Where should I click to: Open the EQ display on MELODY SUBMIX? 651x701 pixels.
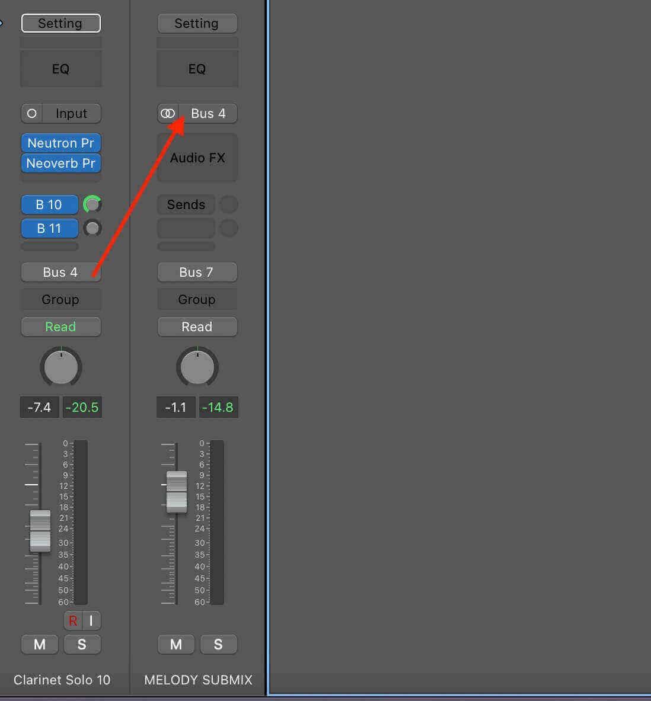pyautogui.click(x=197, y=68)
